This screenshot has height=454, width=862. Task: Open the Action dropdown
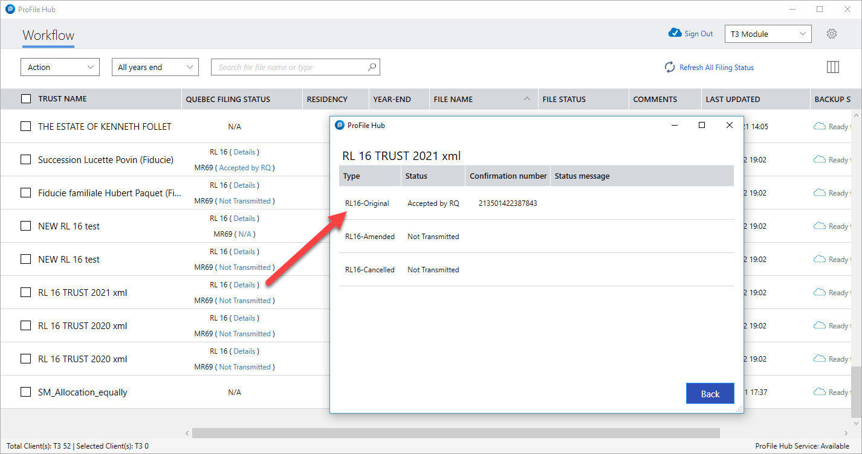[x=60, y=67]
